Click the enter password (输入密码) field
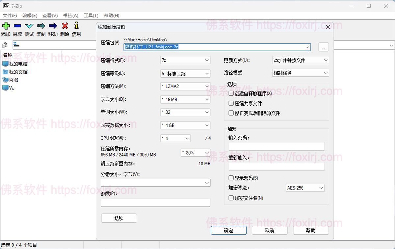Image resolution: width=395 pixels, height=249 pixels. pyautogui.click(x=276, y=147)
